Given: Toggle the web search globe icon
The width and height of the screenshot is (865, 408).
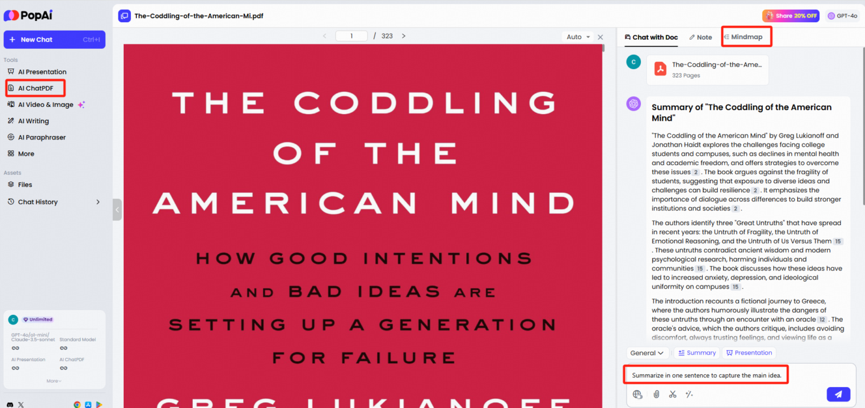Looking at the screenshot, I should click(637, 395).
